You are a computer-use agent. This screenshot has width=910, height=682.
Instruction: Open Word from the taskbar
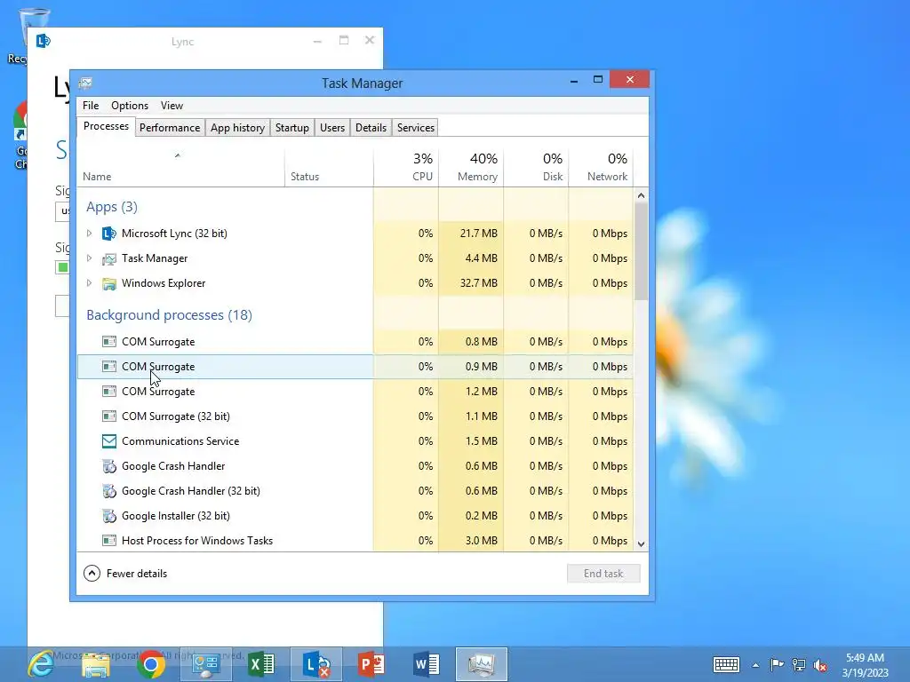[427, 664]
